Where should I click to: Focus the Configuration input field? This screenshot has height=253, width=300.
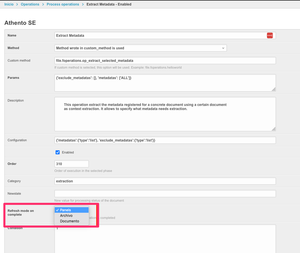165,140
